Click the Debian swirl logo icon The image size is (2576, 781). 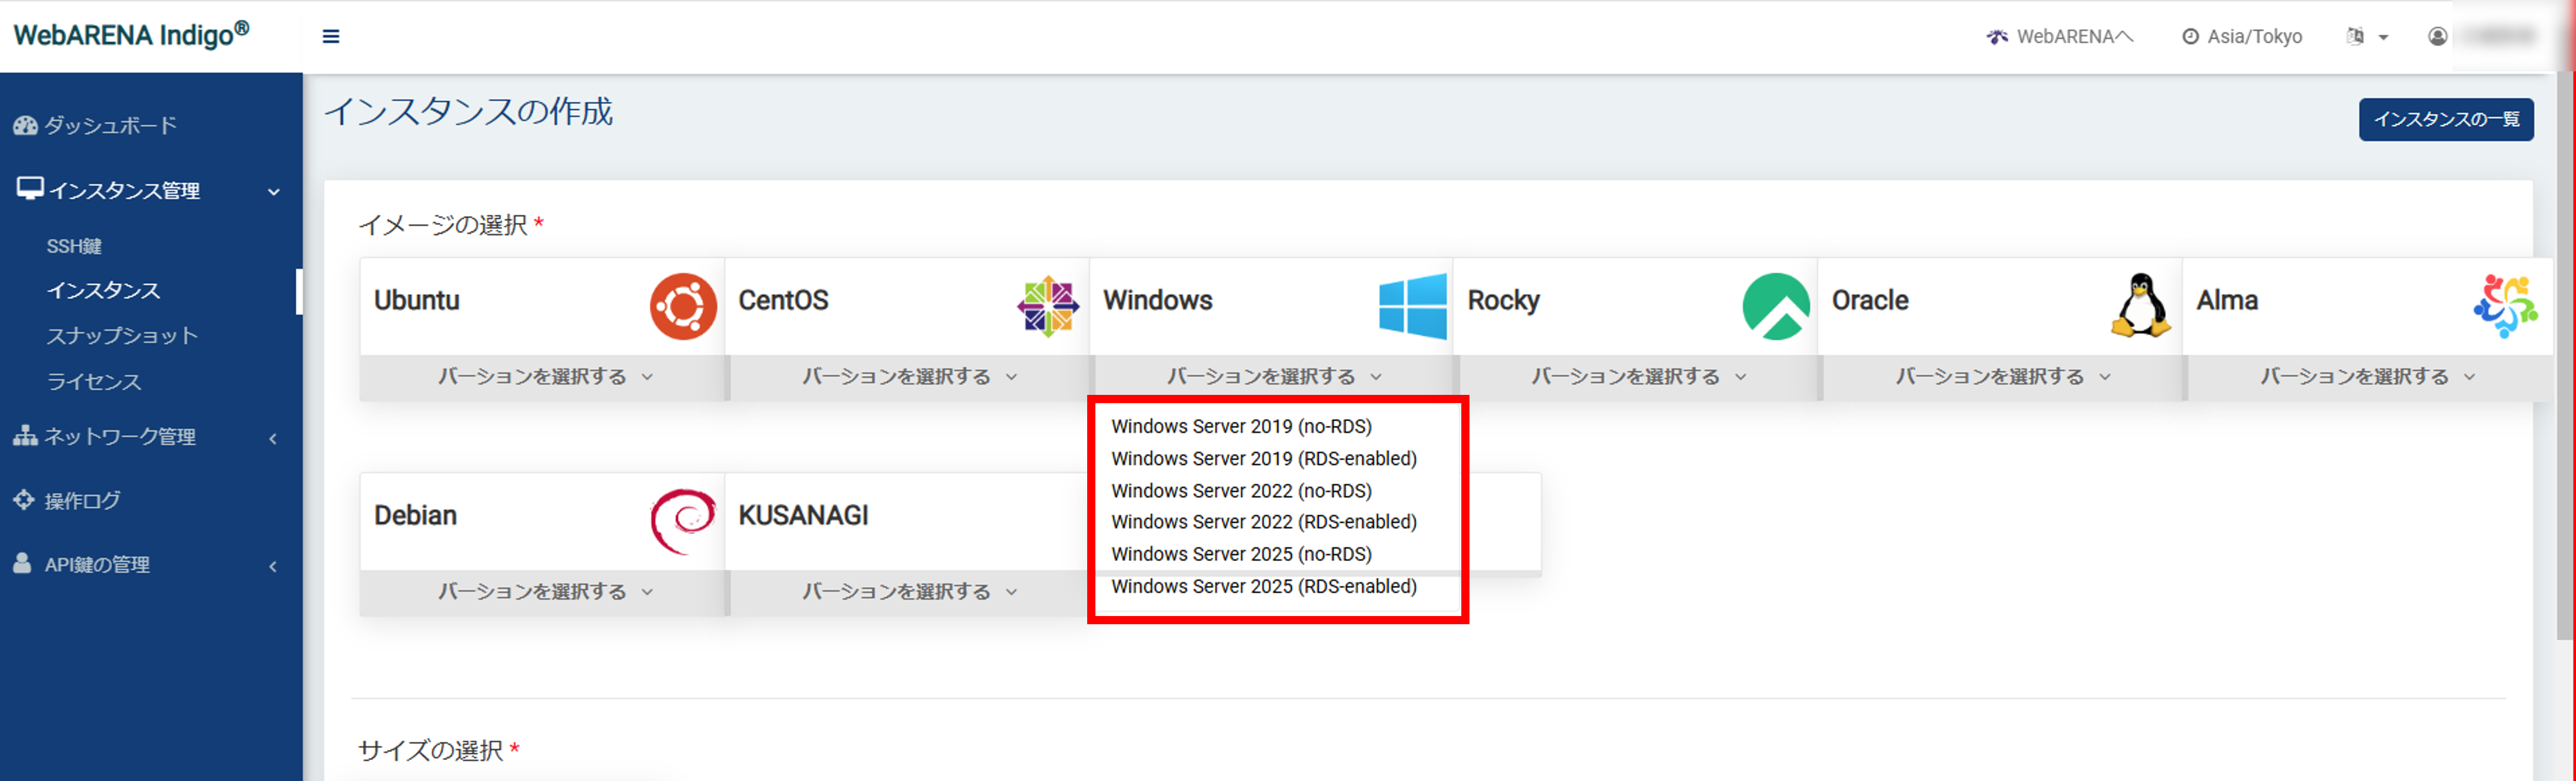pyautogui.click(x=683, y=520)
